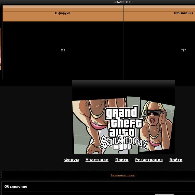The width and height of the screenshot is (195, 195).
Task: Click the Поиск search link
Action: (122, 160)
